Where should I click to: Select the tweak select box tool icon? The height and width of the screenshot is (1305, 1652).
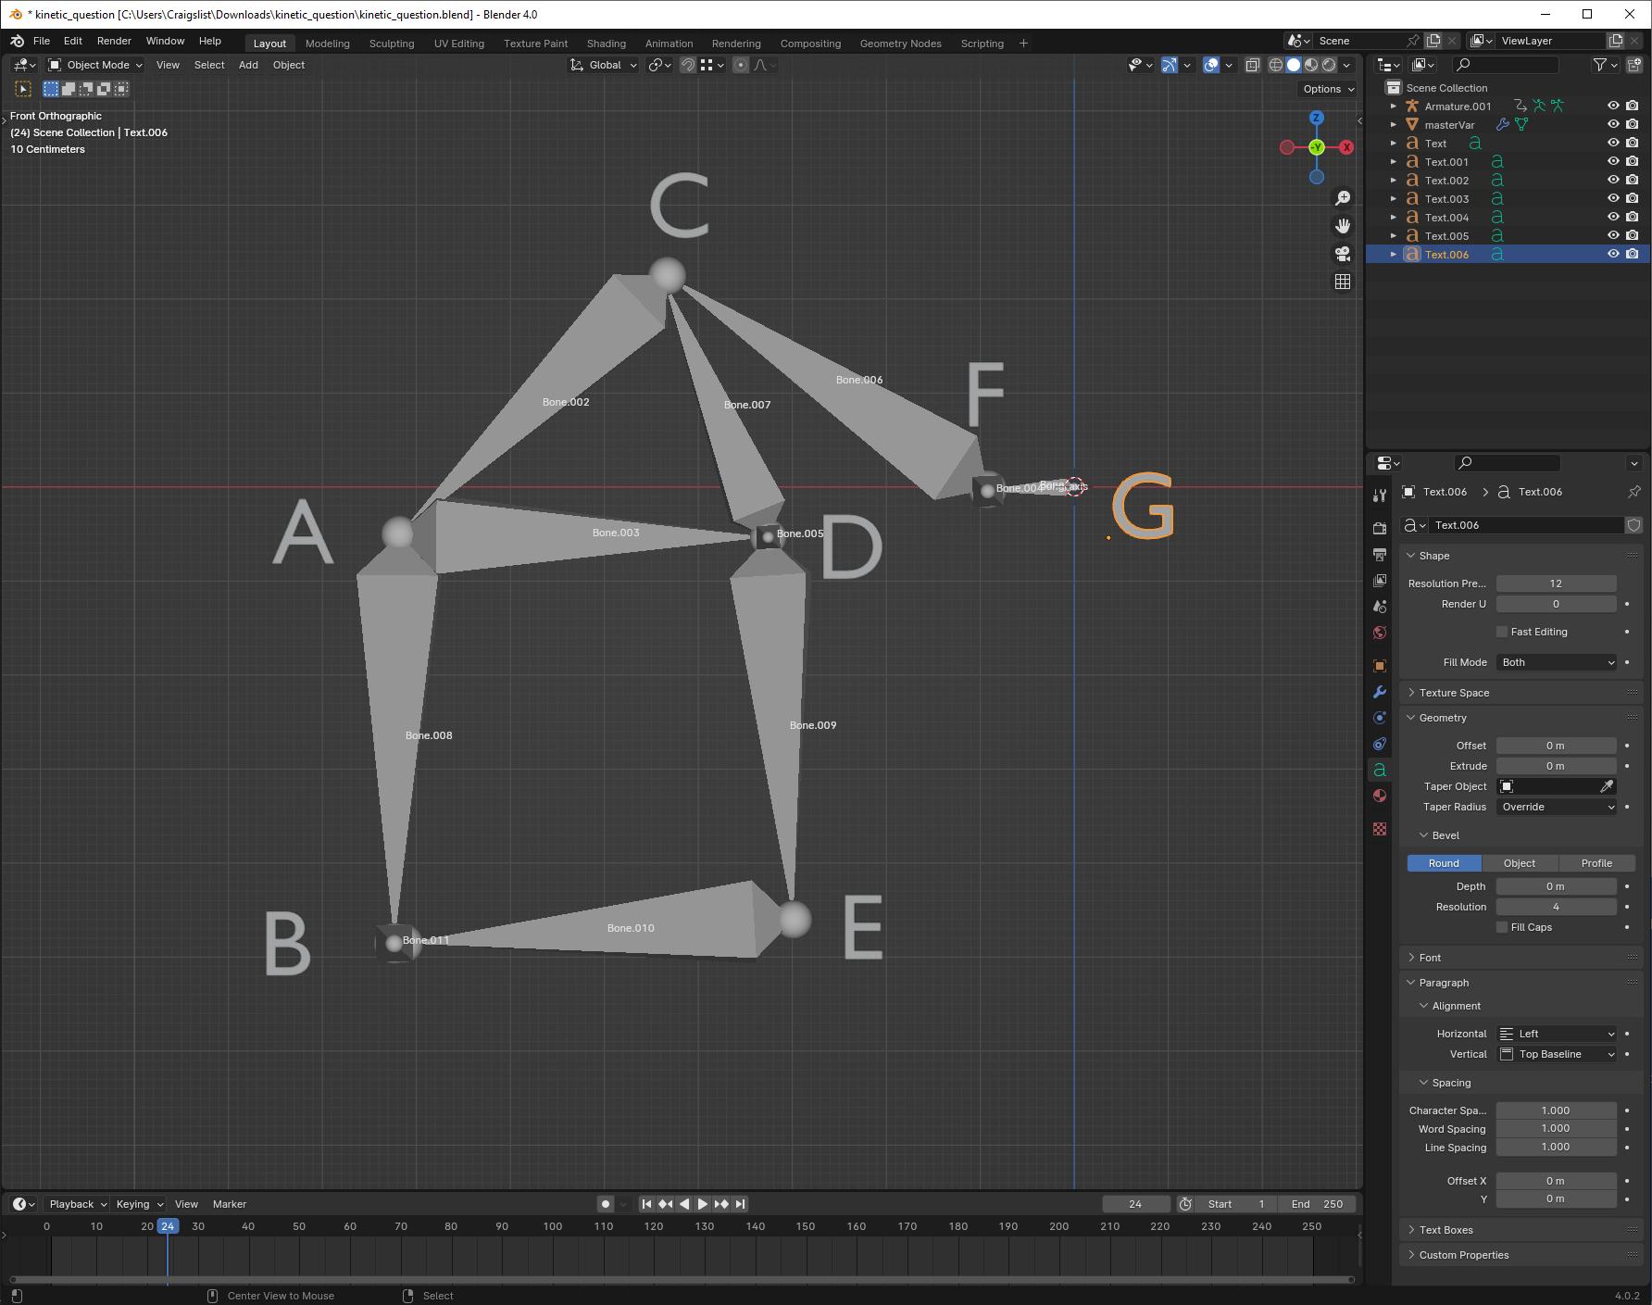[23, 89]
